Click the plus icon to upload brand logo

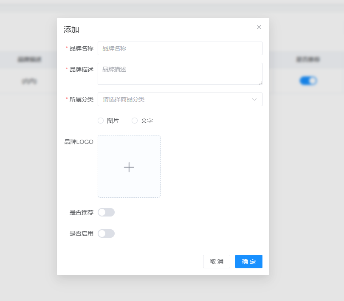tap(129, 167)
